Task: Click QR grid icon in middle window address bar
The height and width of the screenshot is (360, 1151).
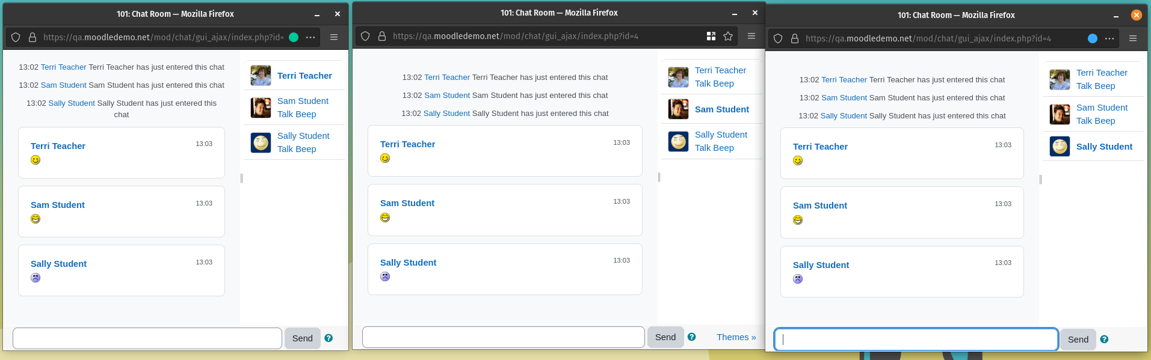Action: (711, 36)
